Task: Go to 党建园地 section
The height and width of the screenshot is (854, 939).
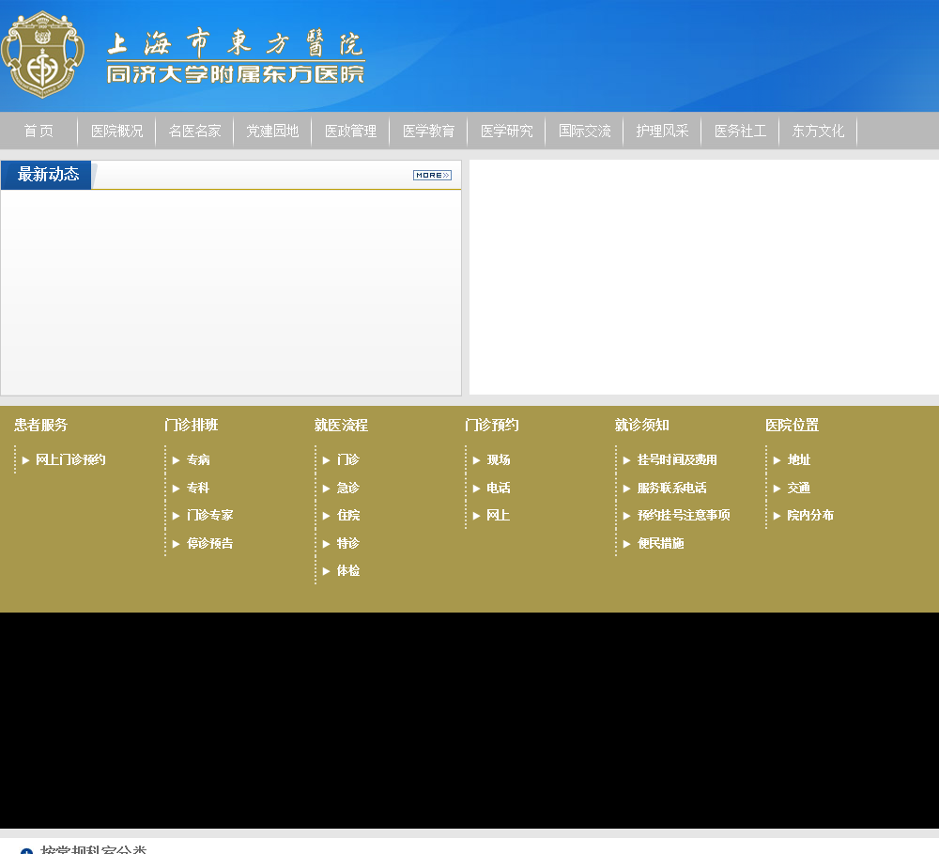Action: coord(272,131)
